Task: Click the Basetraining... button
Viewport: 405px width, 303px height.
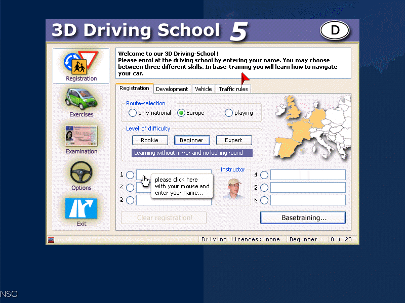Action: coord(303,218)
